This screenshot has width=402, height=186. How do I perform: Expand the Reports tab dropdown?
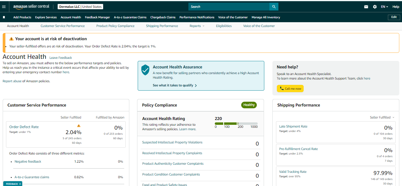pos(197,26)
